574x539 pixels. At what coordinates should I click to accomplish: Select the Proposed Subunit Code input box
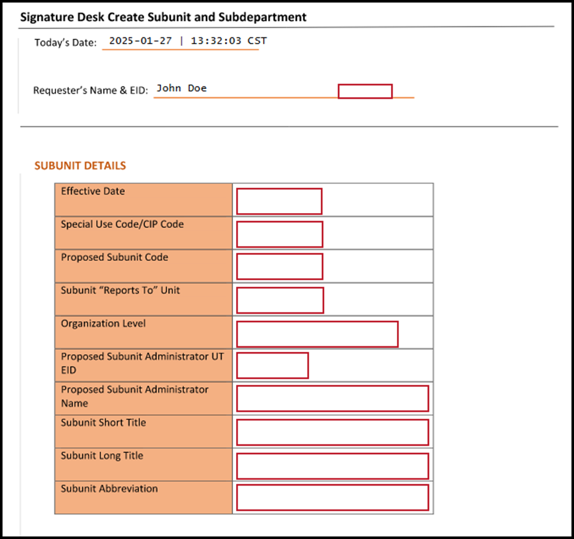280,266
